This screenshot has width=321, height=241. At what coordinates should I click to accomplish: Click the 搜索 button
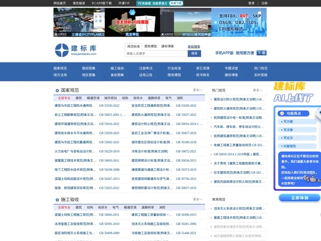click(194, 54)
